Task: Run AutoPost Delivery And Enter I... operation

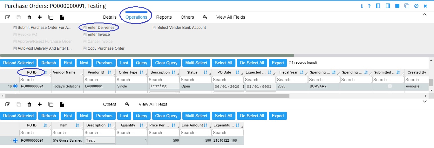Action: [x=43, y=48]
